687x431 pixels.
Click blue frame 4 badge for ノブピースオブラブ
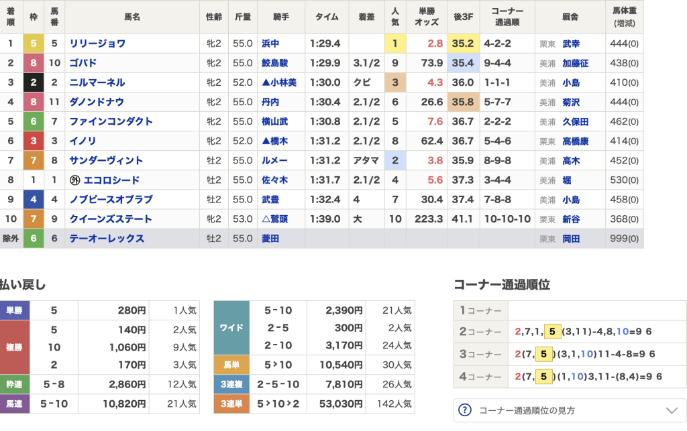34,200
